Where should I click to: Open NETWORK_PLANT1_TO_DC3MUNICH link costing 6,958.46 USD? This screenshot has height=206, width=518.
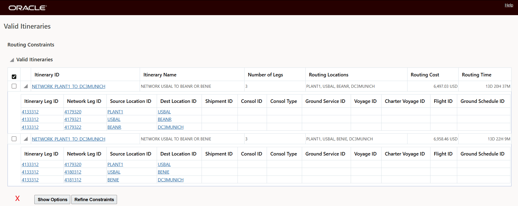tap(69, 139)
